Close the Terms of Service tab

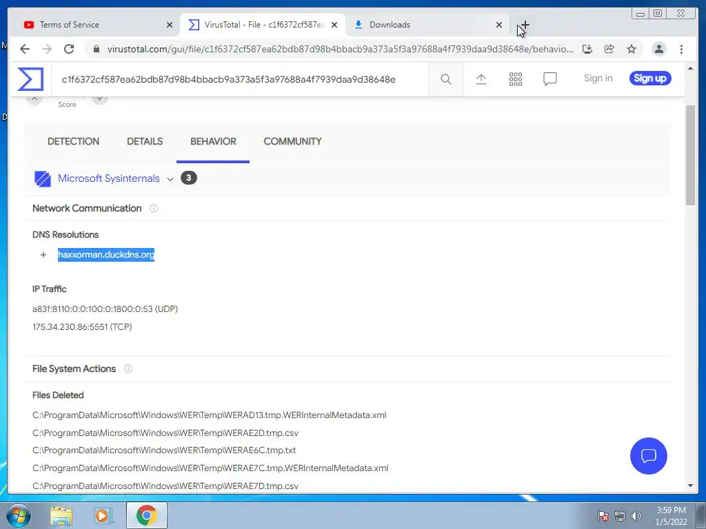170,25
